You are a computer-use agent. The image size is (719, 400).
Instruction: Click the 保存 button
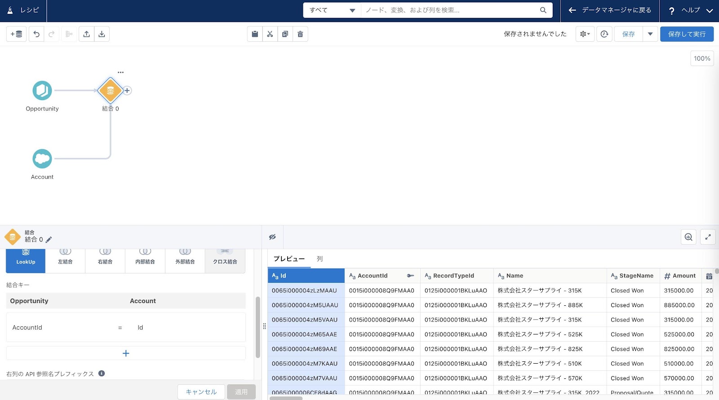coord(628,34)
